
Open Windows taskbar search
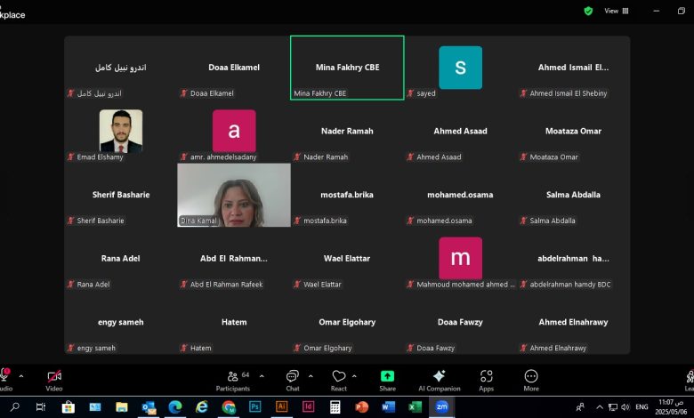[14, 407]
